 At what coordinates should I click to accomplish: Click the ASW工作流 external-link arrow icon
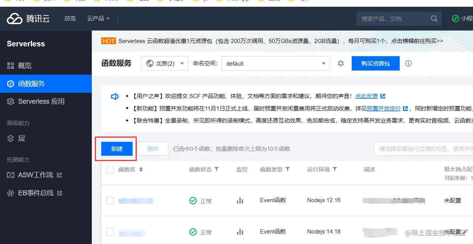[x=59, y=175]
